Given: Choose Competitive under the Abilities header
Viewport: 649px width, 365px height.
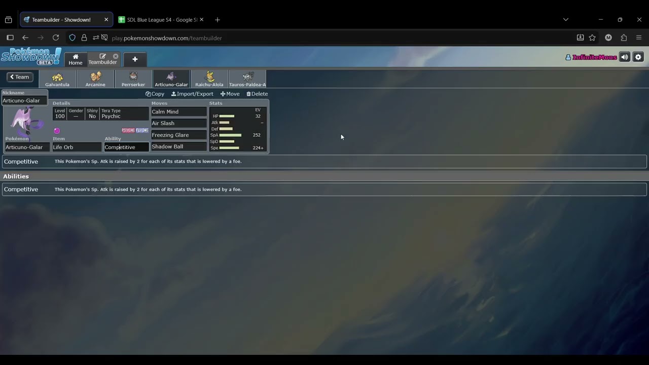Looking at the screenshot, I should pos(324,189).
